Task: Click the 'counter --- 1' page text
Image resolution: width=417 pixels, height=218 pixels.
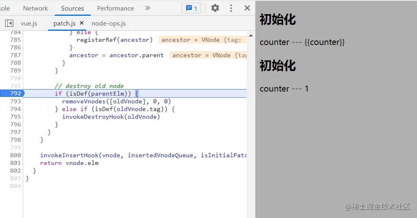Action: 284,89
